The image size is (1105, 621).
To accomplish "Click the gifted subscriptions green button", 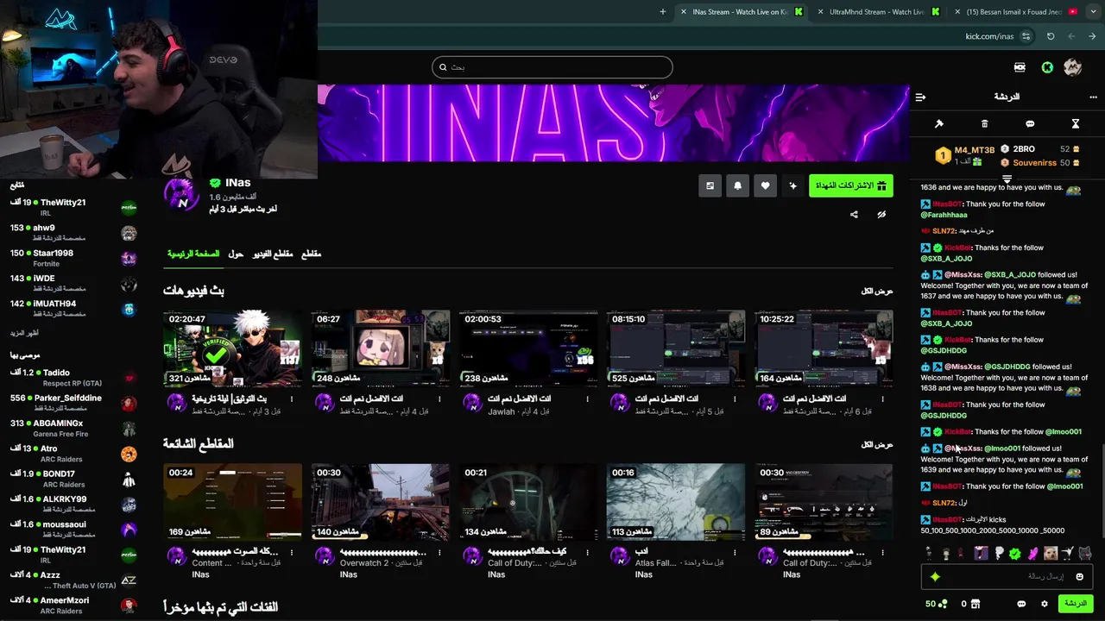I will coord(850,185).
